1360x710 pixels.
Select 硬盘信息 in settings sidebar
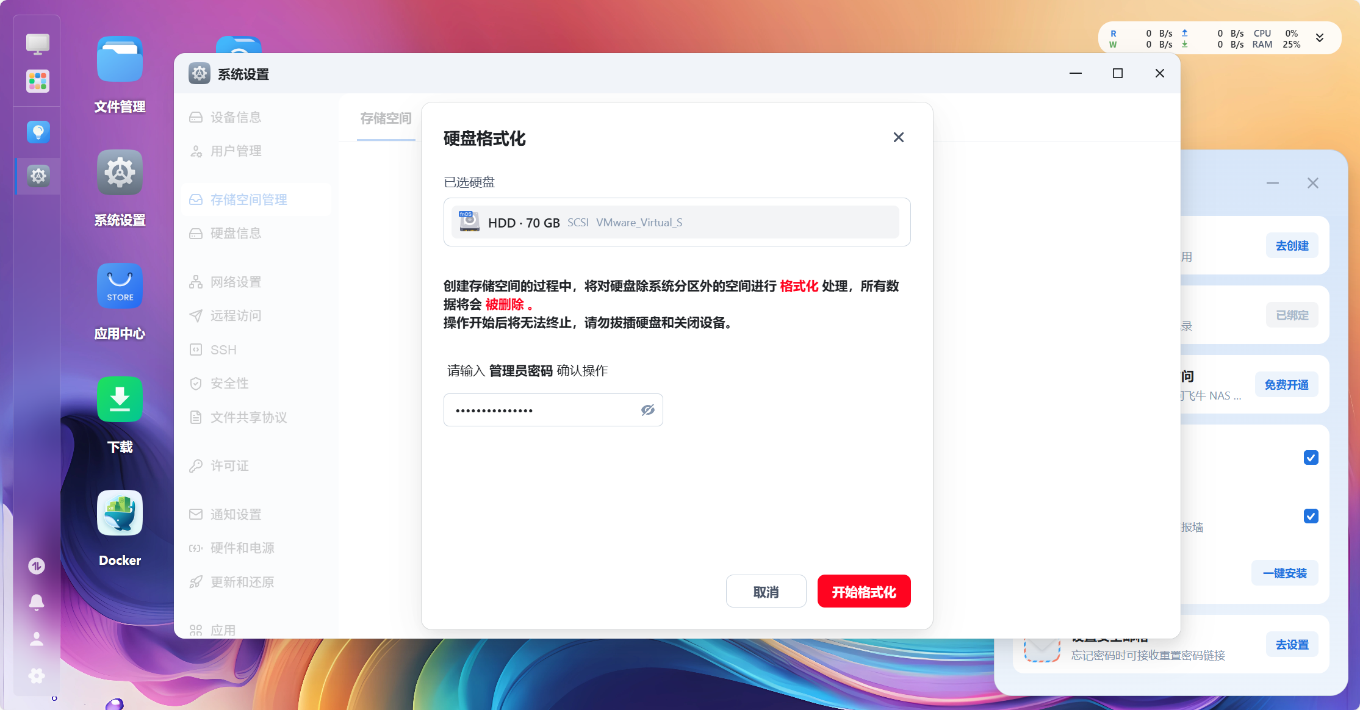tap(236, 234)
